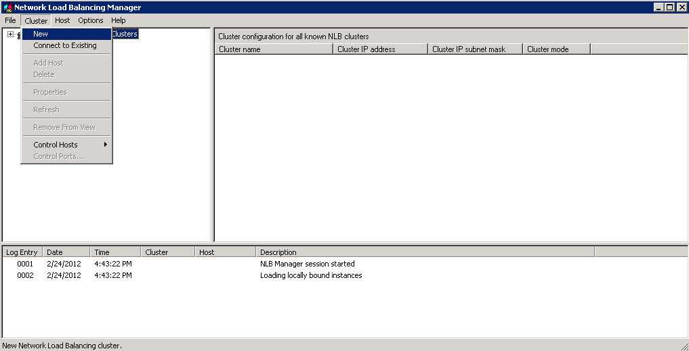The height and width of the screenshot is (351, 689).
Task: Open the Host menu
Action: click(x=62, y=20)
